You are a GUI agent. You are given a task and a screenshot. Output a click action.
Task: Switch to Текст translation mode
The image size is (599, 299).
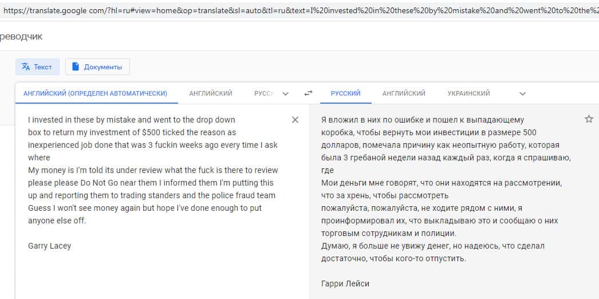37,67
